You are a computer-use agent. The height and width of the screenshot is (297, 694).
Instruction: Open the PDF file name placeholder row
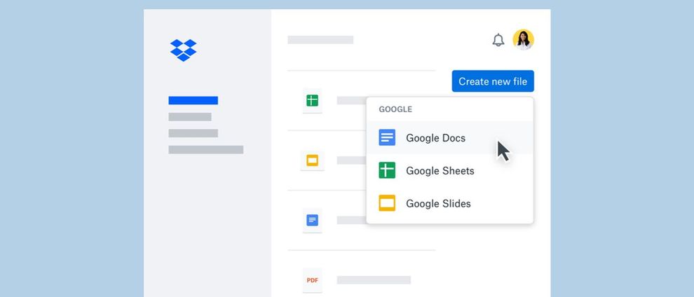(x=374, y=279)
